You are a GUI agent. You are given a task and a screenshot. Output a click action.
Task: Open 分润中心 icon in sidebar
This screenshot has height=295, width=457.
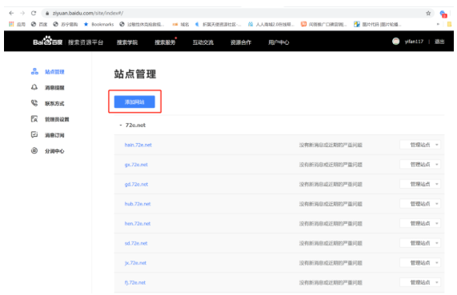(x=34, y=150)
